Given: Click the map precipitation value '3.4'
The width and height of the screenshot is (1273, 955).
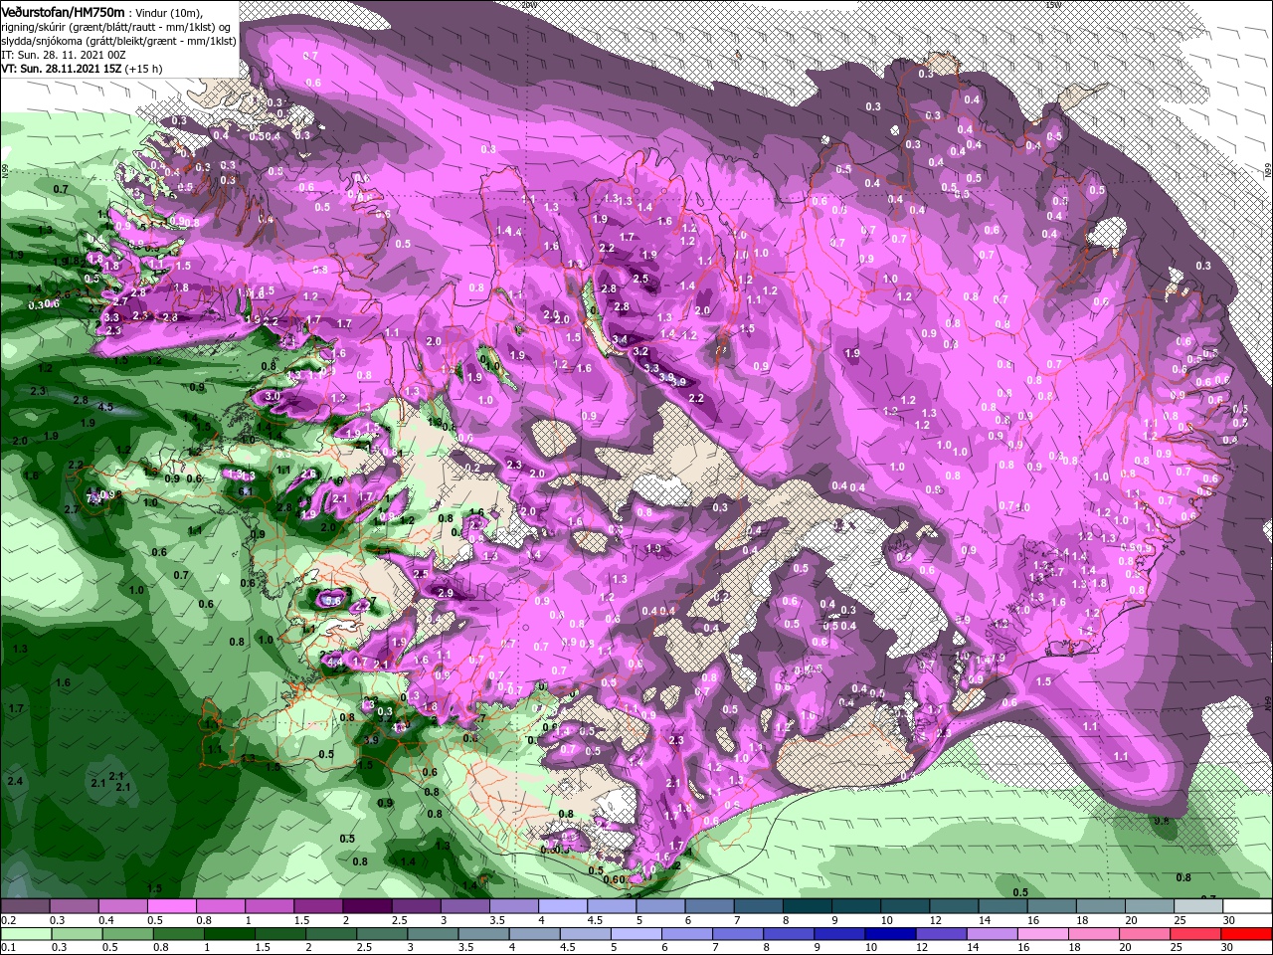Looking at the screenshot, I should (620, 340).
